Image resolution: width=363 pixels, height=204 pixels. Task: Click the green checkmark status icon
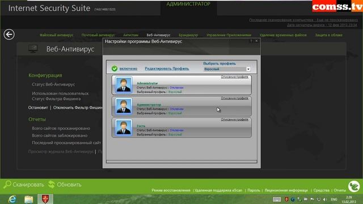pyautogui.click(x=115, y=69)
